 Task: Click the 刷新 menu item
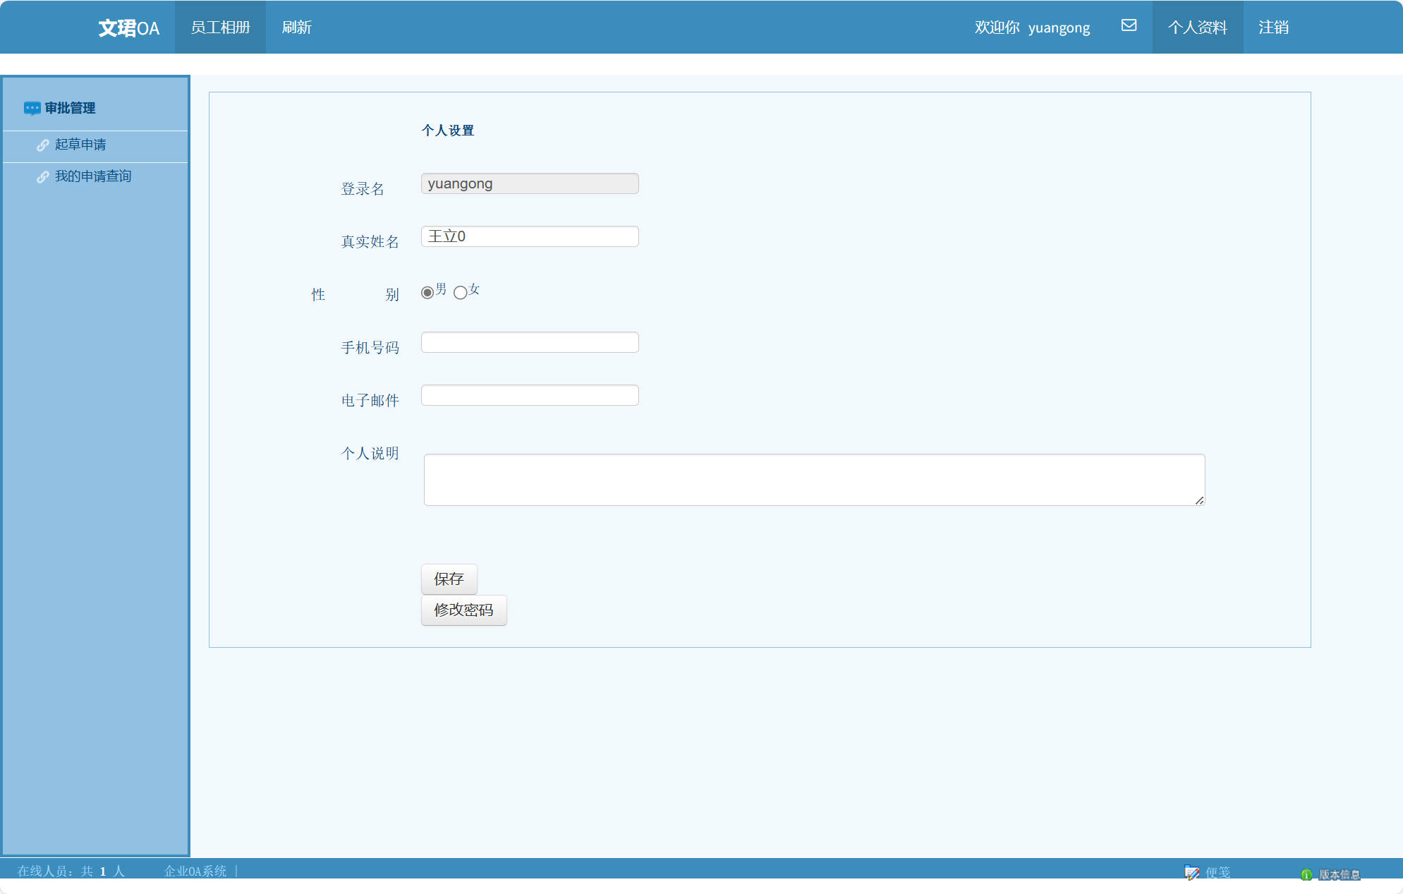click(296, 27)
